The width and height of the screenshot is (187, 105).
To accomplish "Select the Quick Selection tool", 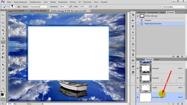I will [3, 27].
